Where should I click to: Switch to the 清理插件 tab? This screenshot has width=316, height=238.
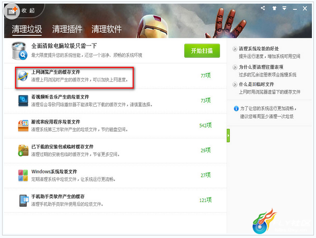point(67,29)
